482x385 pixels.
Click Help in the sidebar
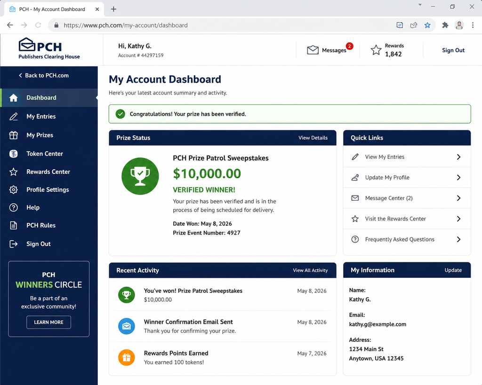pyautogui.click(x=33, y=208)
